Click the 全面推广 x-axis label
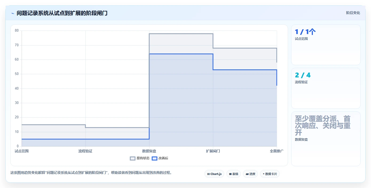This screenshot has width=371, height=188. (x=277, y=151)
